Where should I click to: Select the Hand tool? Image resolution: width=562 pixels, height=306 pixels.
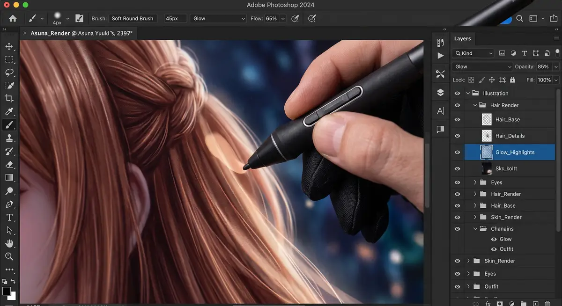pyautogui.click(x=9, y=243)
